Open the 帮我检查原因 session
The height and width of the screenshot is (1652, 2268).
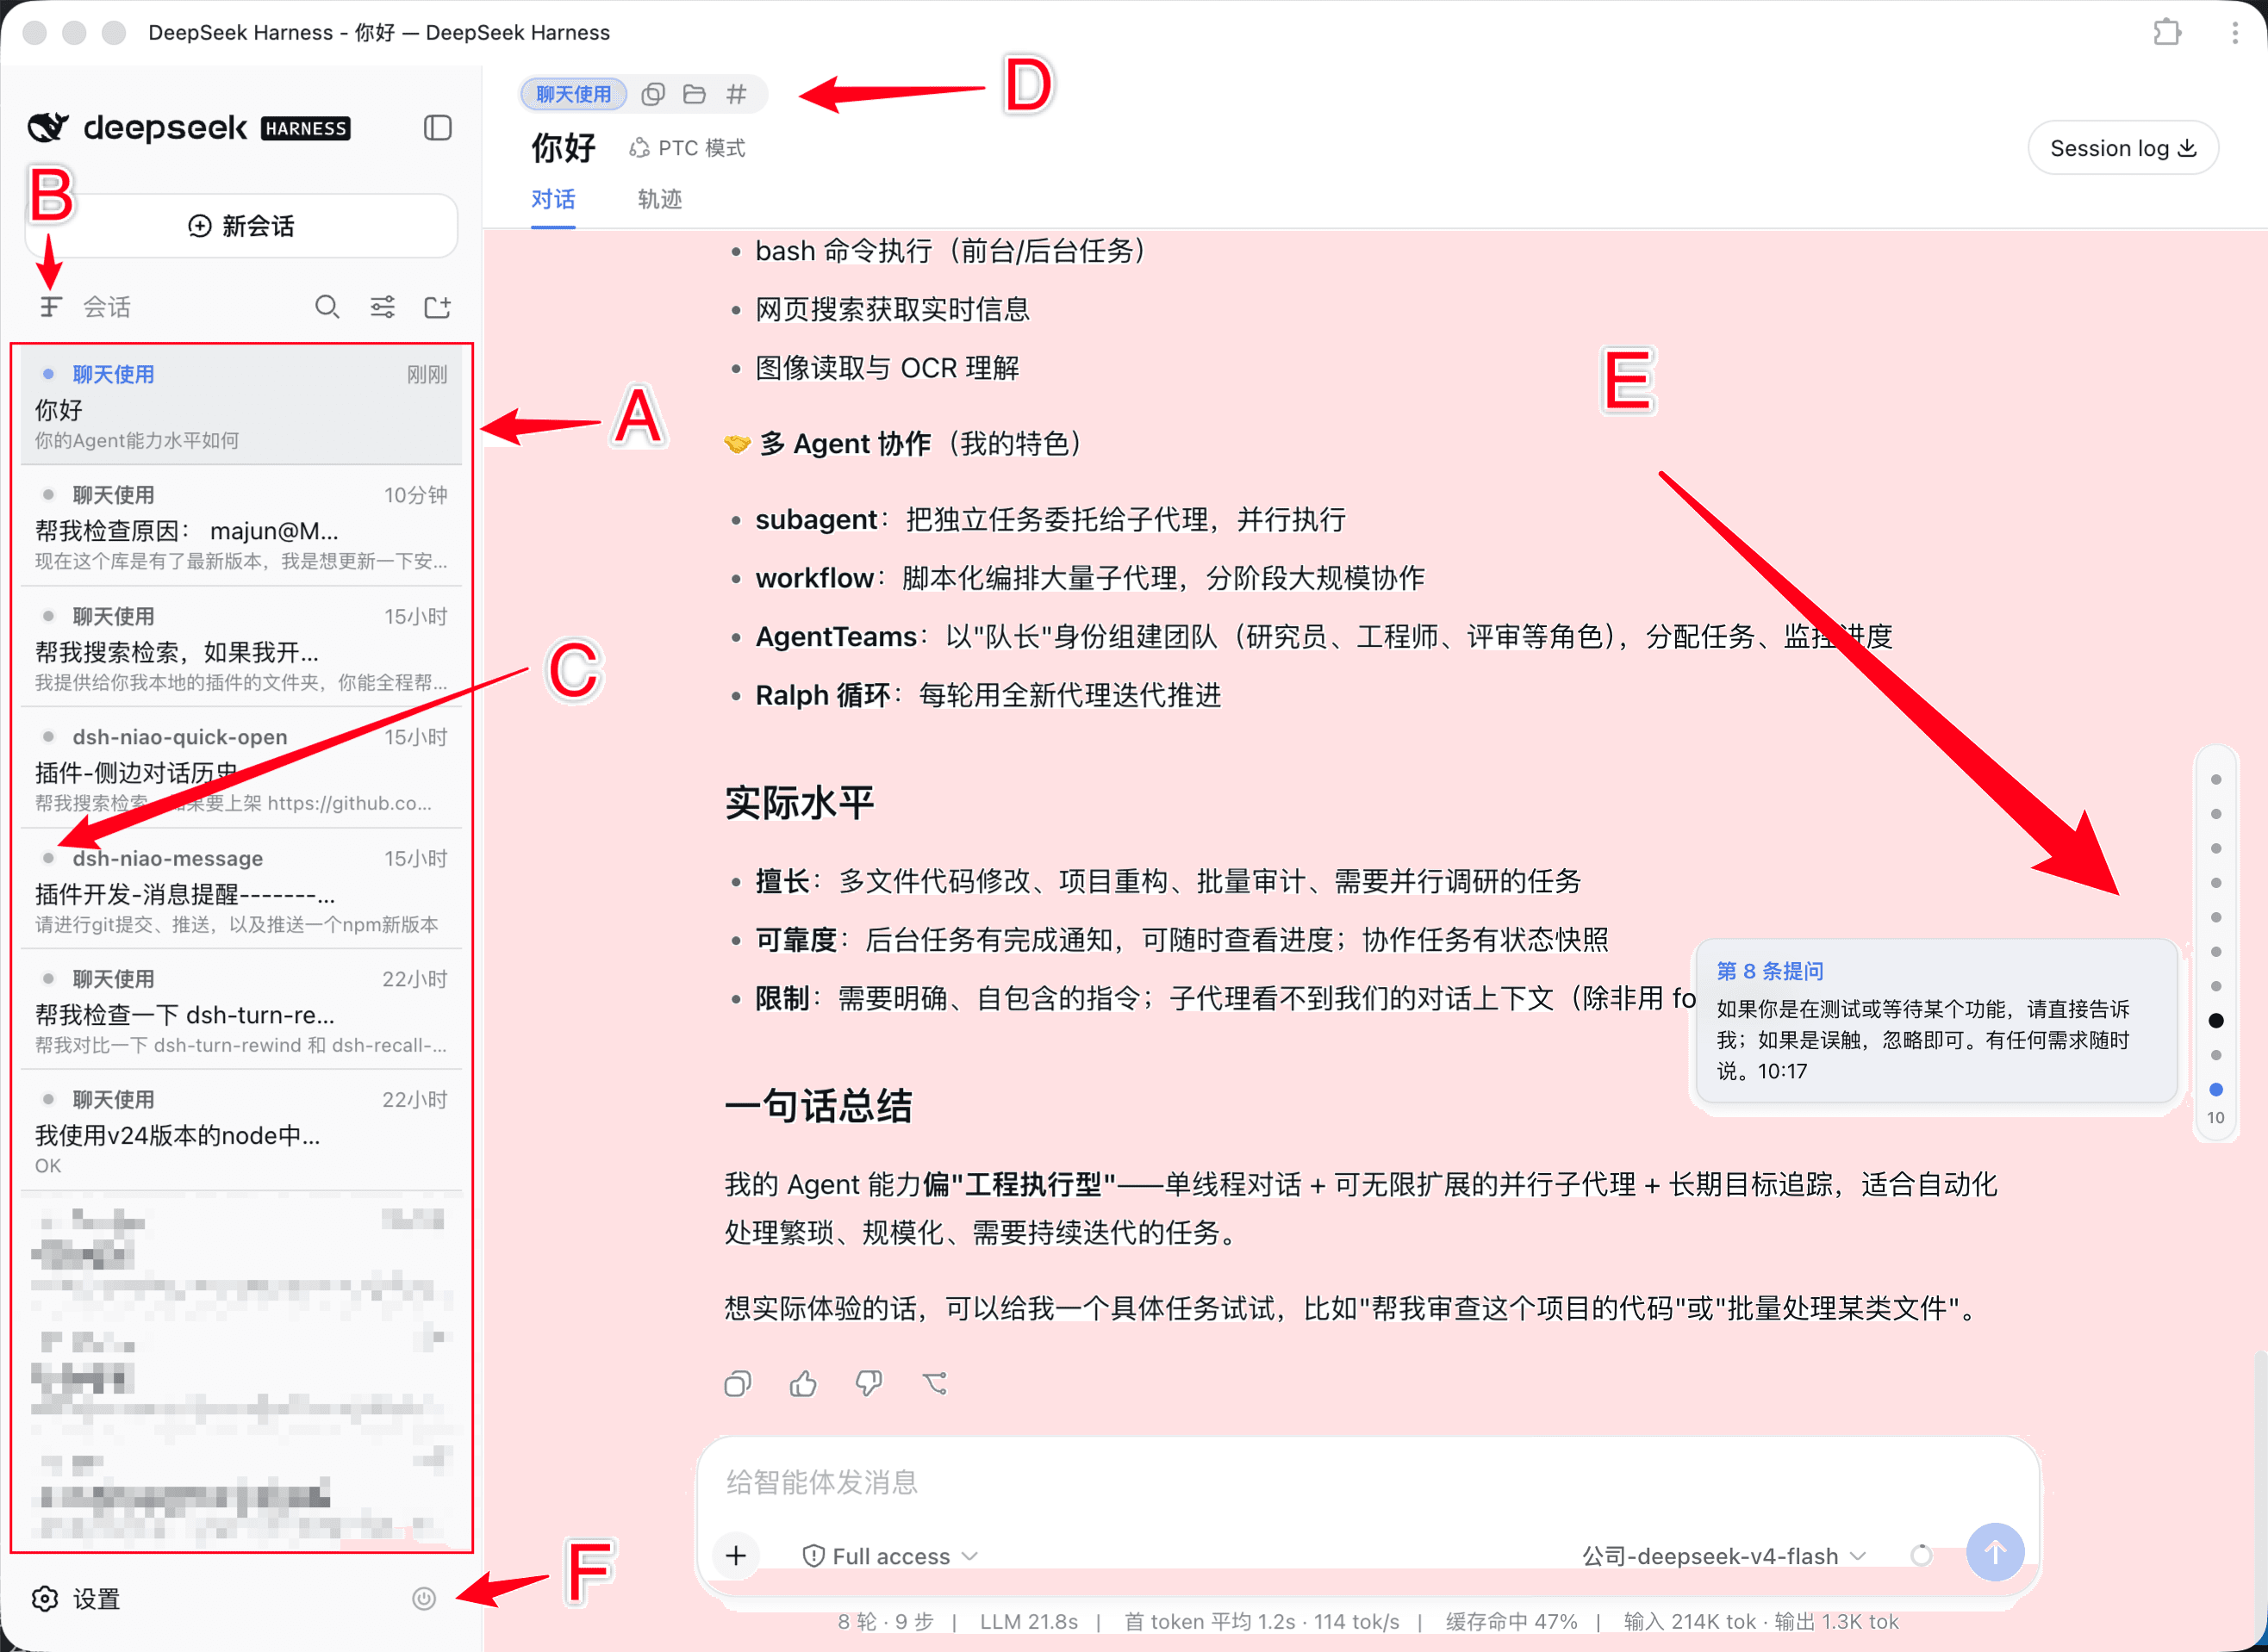[241, 527]
